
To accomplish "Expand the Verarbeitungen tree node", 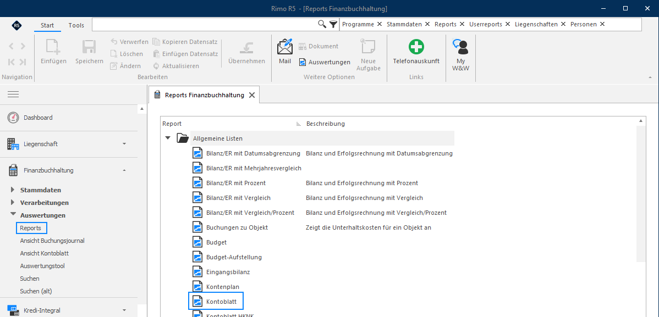I will click(13, 202).
